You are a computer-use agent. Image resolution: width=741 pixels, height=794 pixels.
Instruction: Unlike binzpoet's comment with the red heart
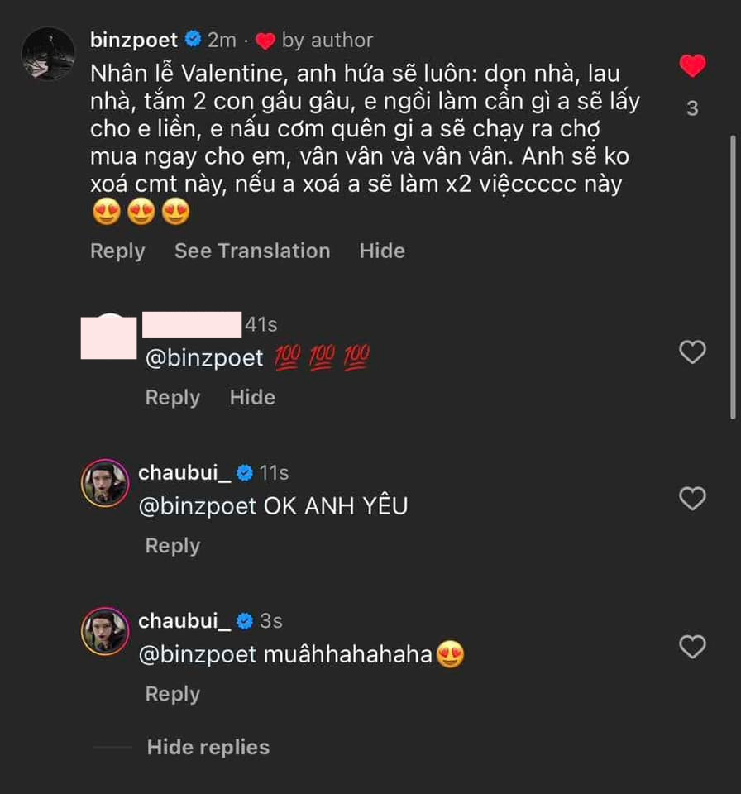[x=692, y=66]
